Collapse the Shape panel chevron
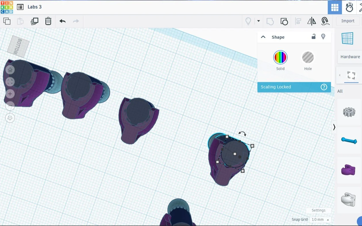The width and height of the screenshot is (362, 226). [263, 37]
